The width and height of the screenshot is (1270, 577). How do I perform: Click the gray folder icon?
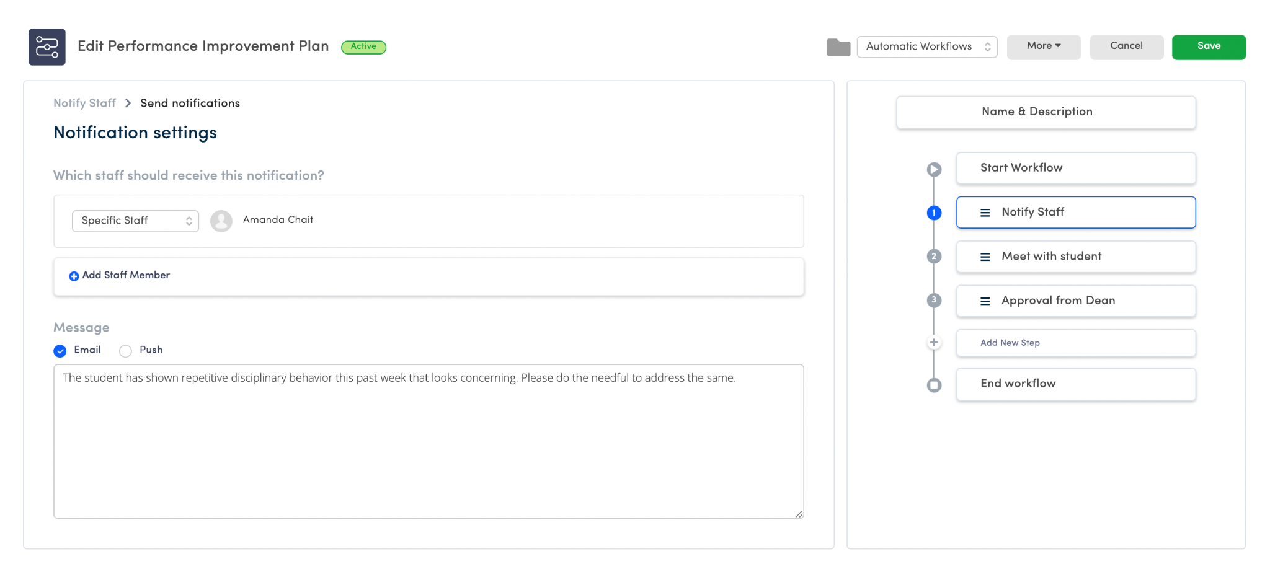point(838,47)
